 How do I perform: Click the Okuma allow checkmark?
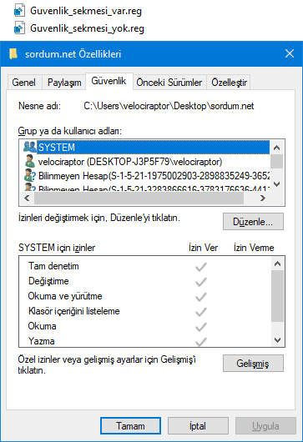click(201, 327)
